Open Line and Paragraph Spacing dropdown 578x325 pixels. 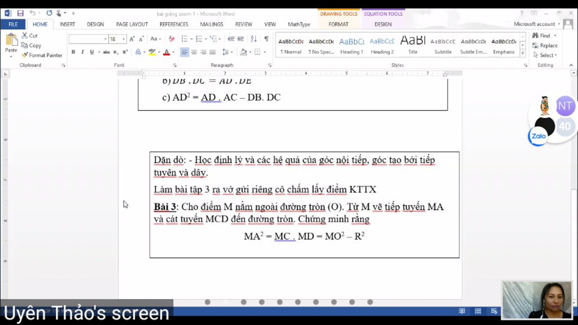tap(227, 52)
